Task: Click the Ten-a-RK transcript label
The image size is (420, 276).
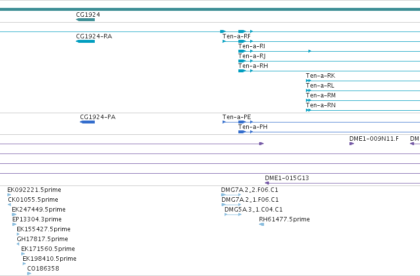Action: pyautogui.click(x=320, y=76)
